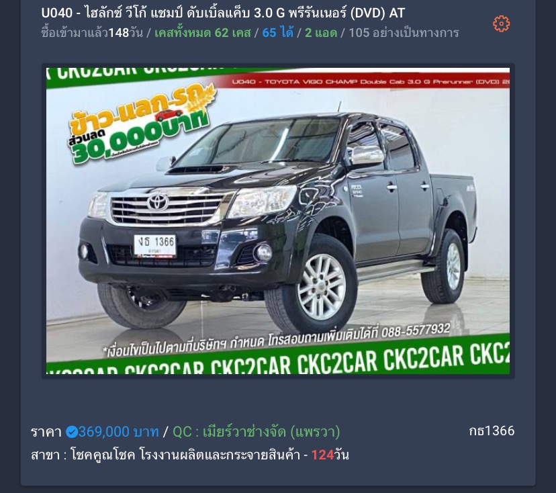Click the blue 65 ได้ count
Screen dimensions: 556x493
coord(277,33)
